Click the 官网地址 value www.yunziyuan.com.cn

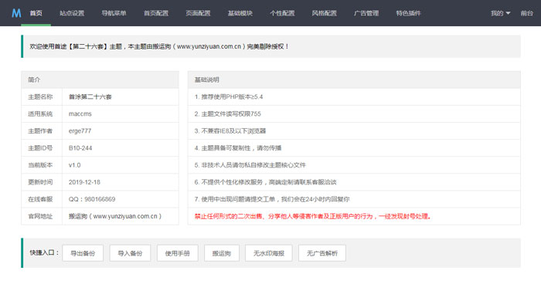[x=115, y=216]
